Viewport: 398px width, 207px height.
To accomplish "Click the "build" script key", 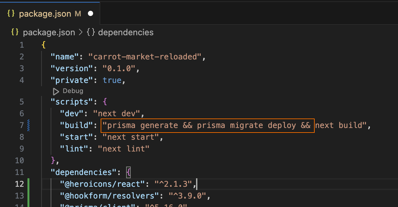I will click(x=77, y=125).
